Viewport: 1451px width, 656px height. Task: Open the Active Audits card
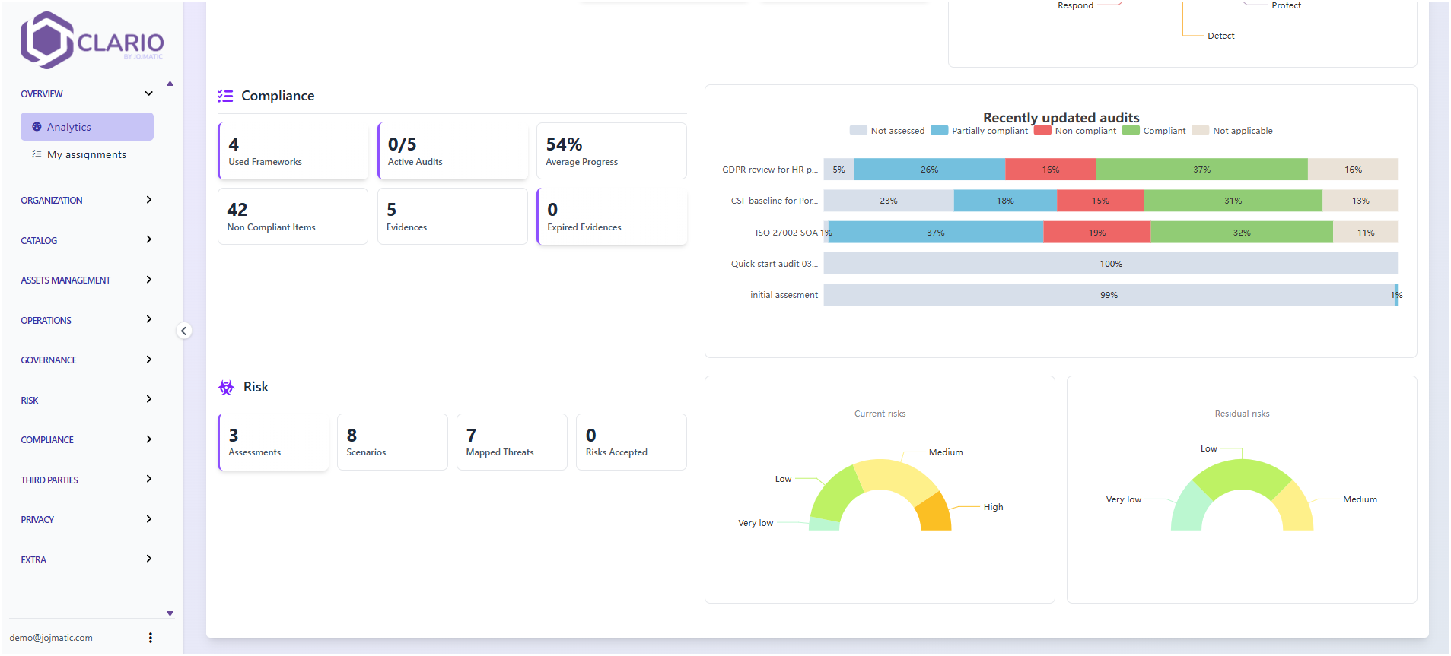[x=452, y=151]
